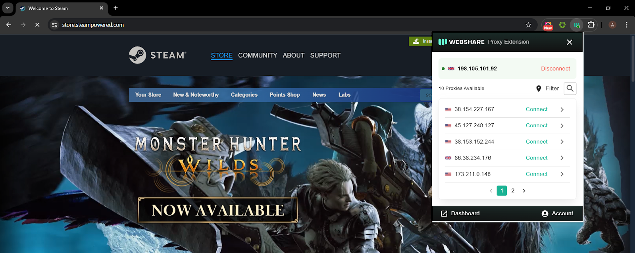Open Your Store tab
635x253 pixels.
148,95
